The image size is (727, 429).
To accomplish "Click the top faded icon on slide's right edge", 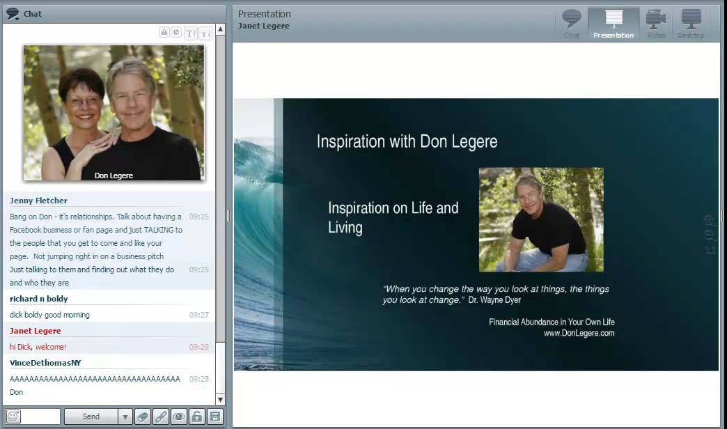I will click(709, 219).
